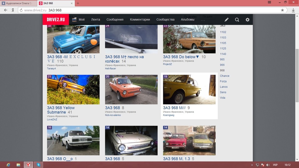Open the gear settings icon

tap(247, 20)
